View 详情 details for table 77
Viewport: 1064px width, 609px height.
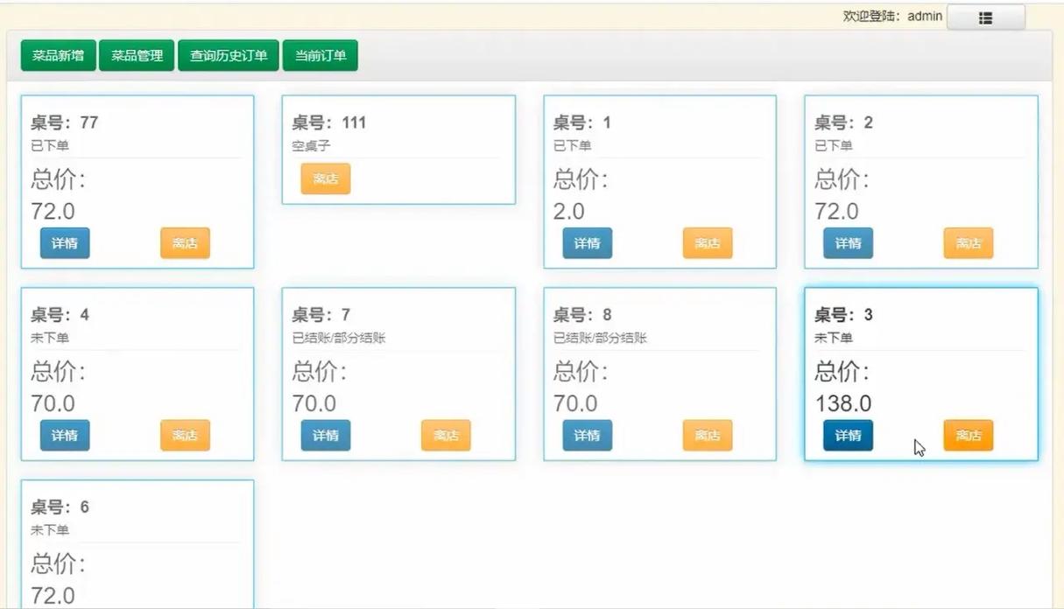point(63,242)
